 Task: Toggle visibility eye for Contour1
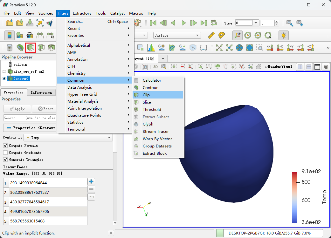pos(4,78)
